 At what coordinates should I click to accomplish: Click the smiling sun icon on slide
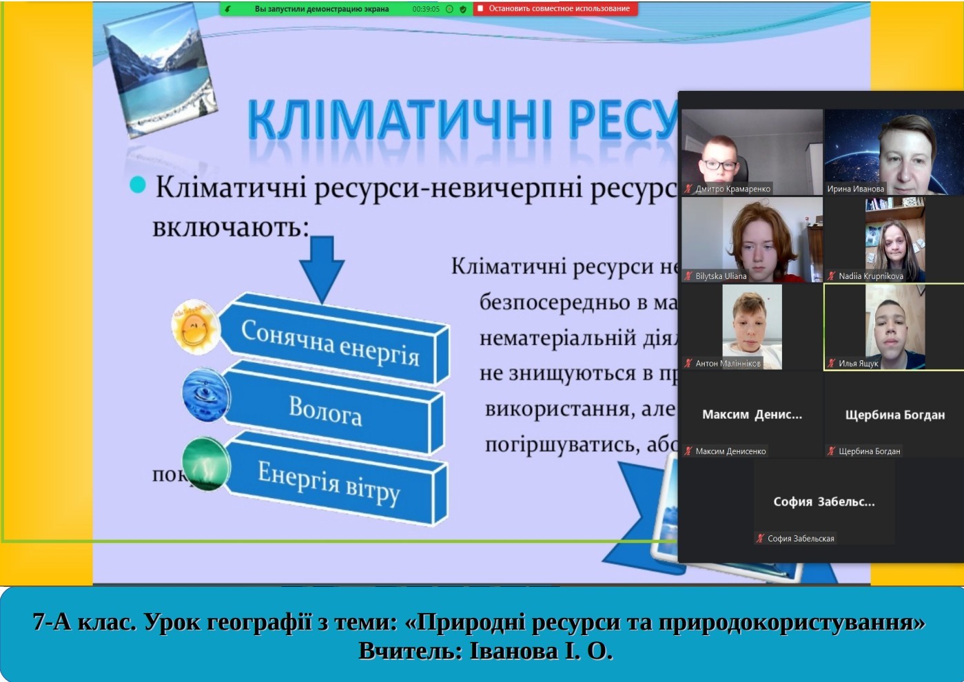[195, 327]
